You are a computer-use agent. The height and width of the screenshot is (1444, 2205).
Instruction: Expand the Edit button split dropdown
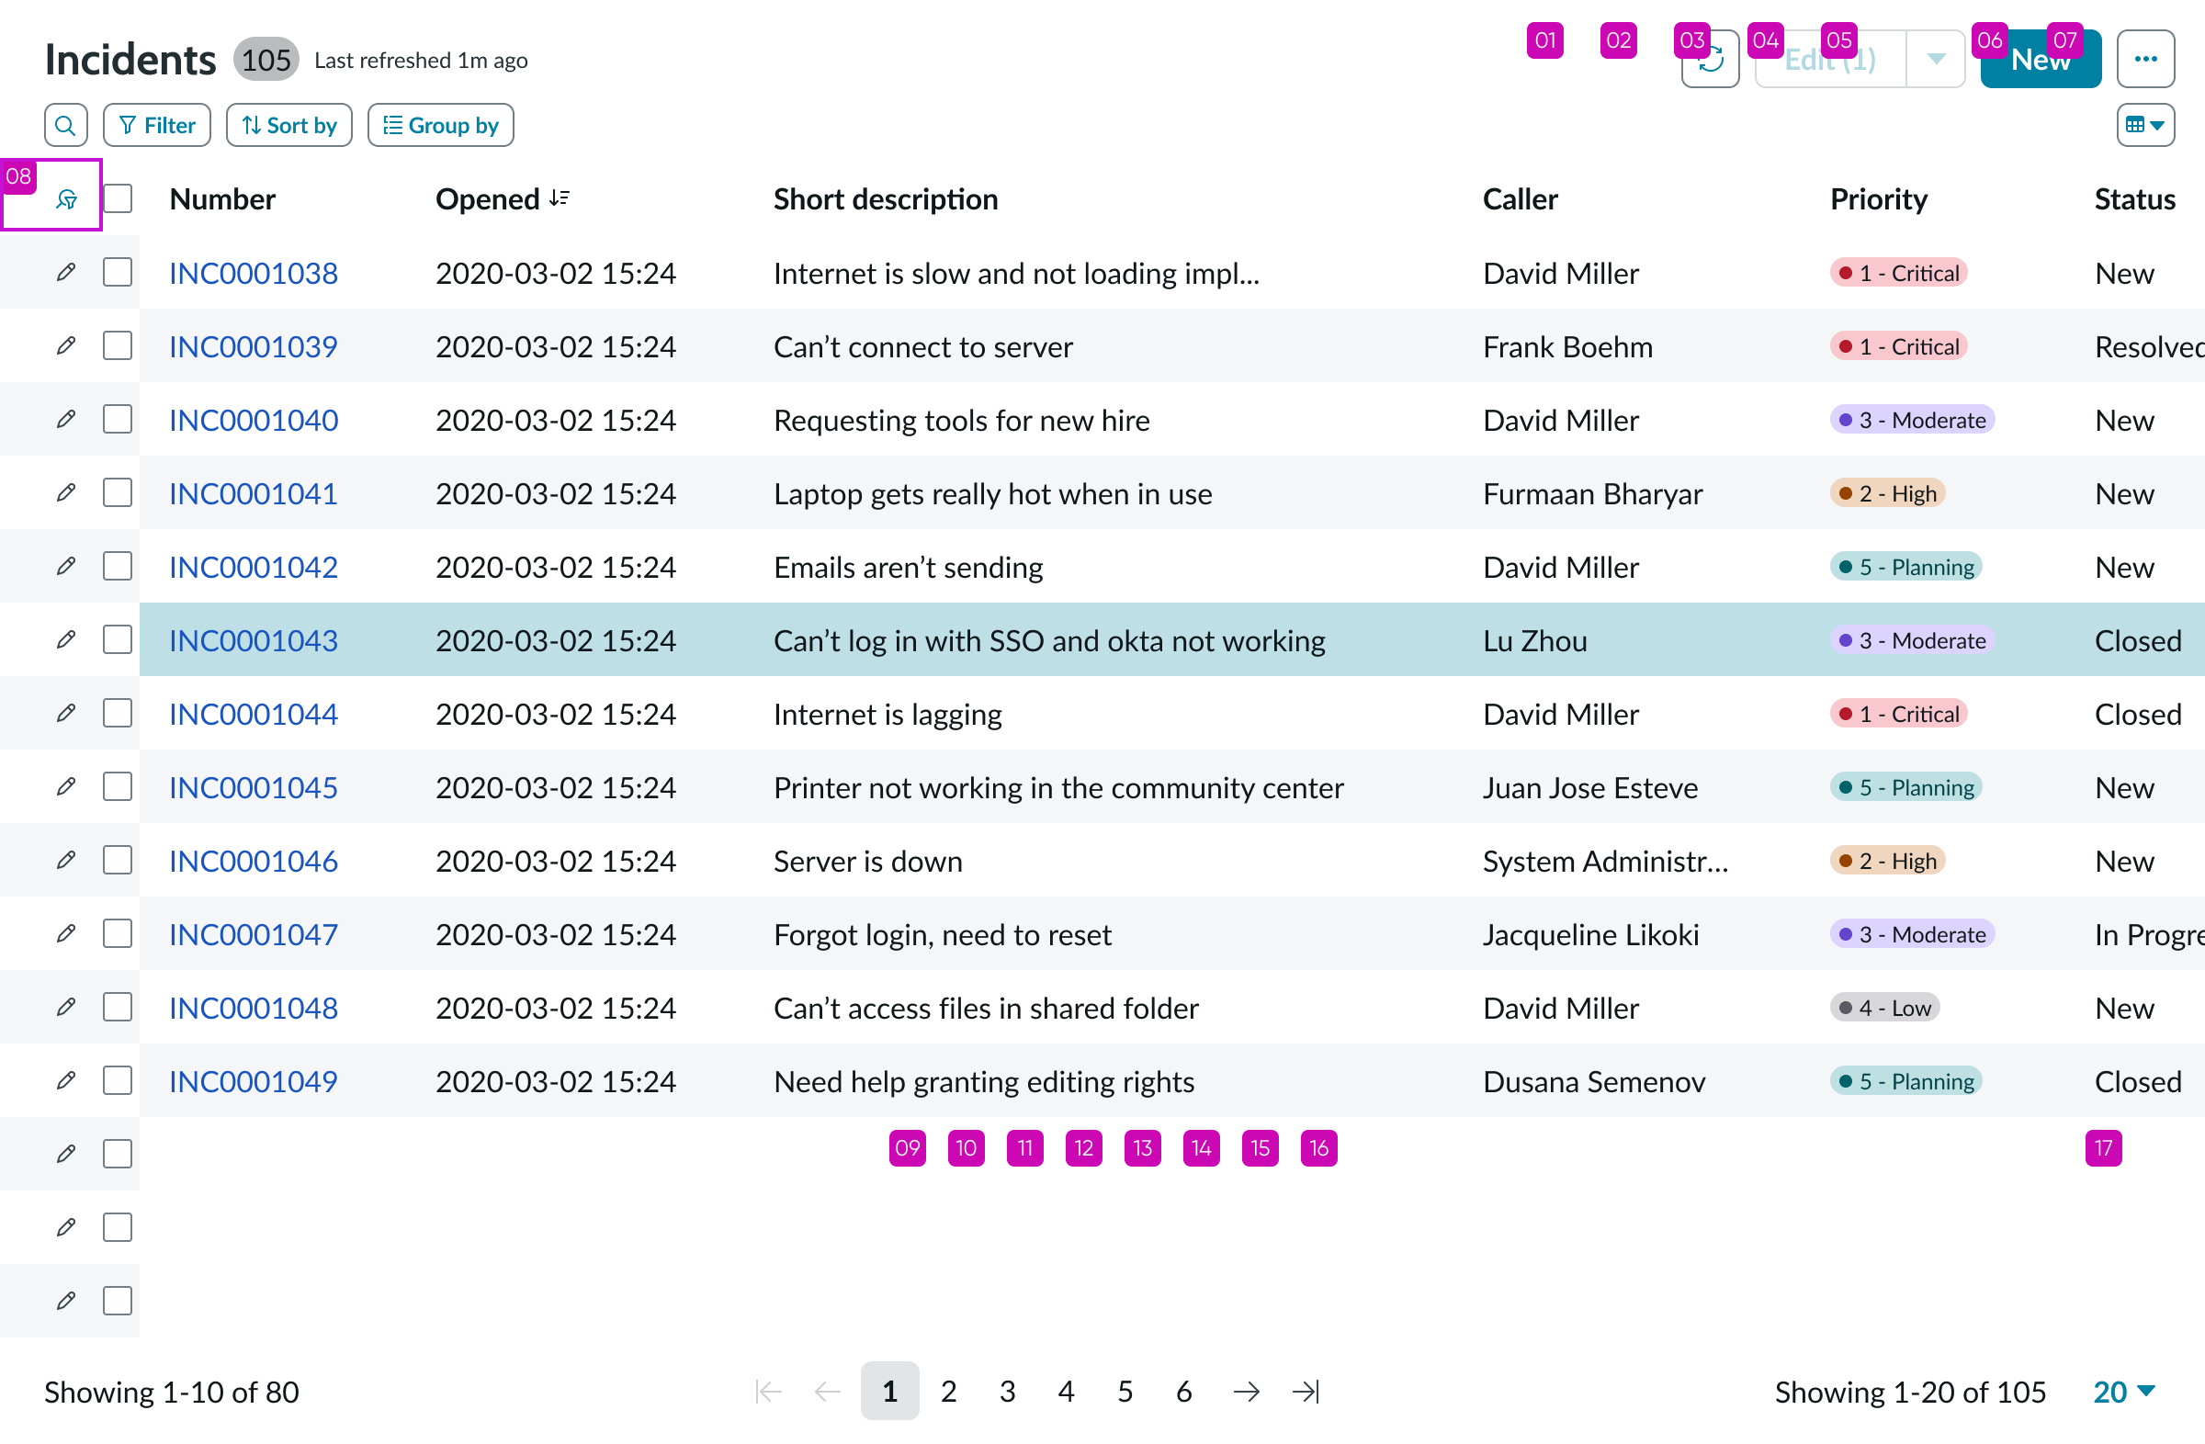point(1936,58)
